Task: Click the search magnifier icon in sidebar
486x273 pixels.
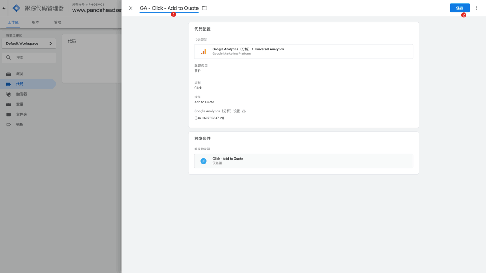Action: (9, 58)
